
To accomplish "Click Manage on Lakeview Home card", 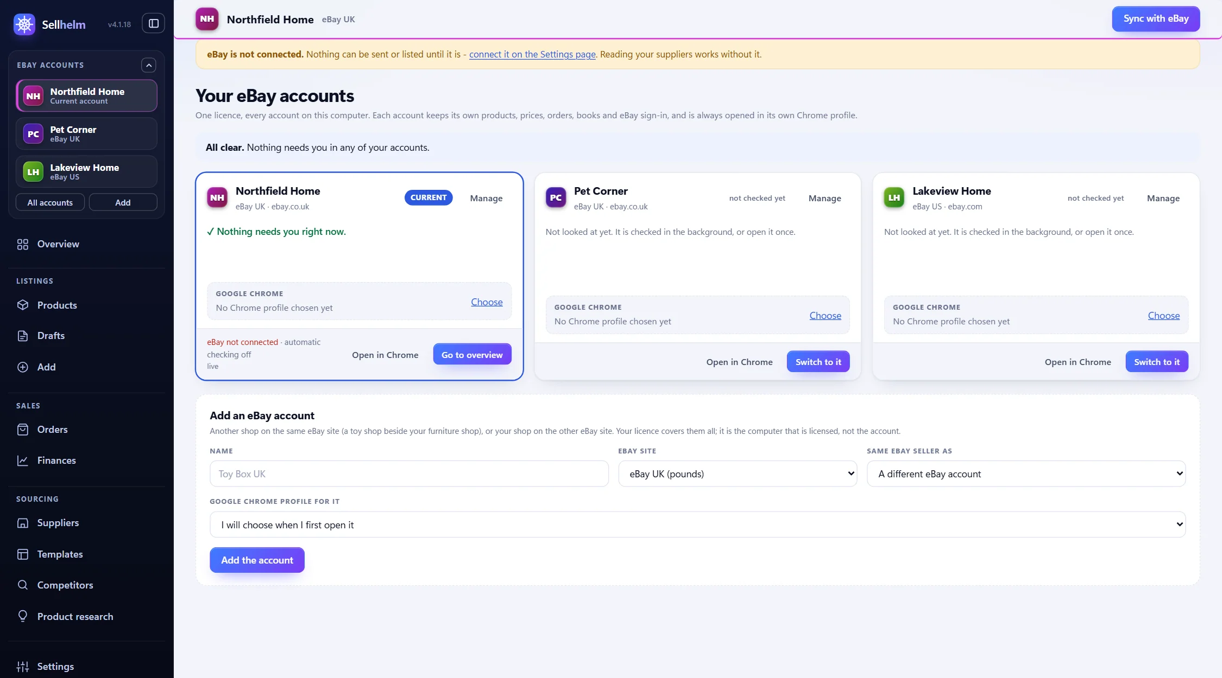I will coord(1163,198).
